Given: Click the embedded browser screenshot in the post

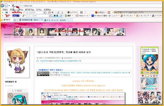Looking at the screenshot, I should [x=83, y=98].
